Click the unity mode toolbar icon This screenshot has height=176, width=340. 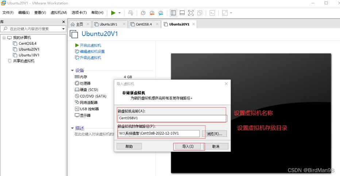(x=200, y=13)
